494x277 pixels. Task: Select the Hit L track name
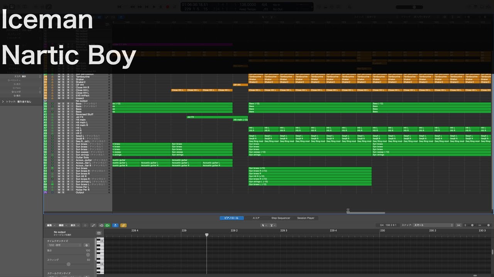(79, 128)
